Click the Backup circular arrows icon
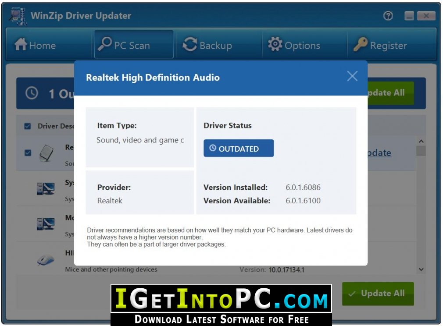Viewport: 443px width, 326px height. (x=190, y=44)
